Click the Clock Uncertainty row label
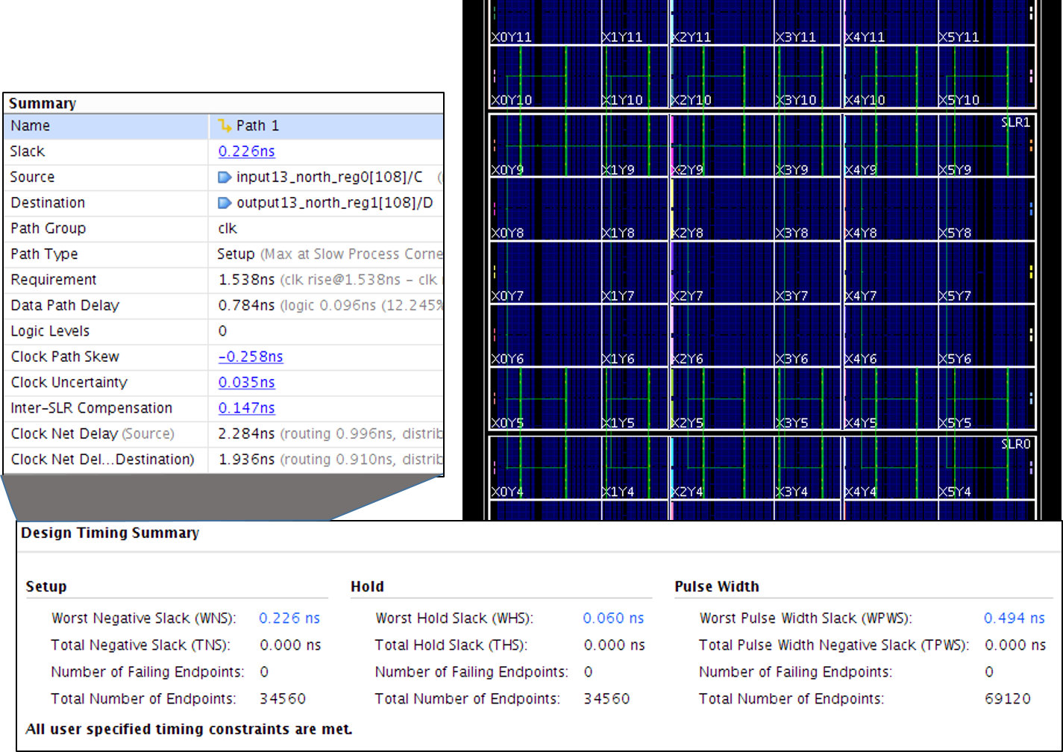 [x=69, y=383]
